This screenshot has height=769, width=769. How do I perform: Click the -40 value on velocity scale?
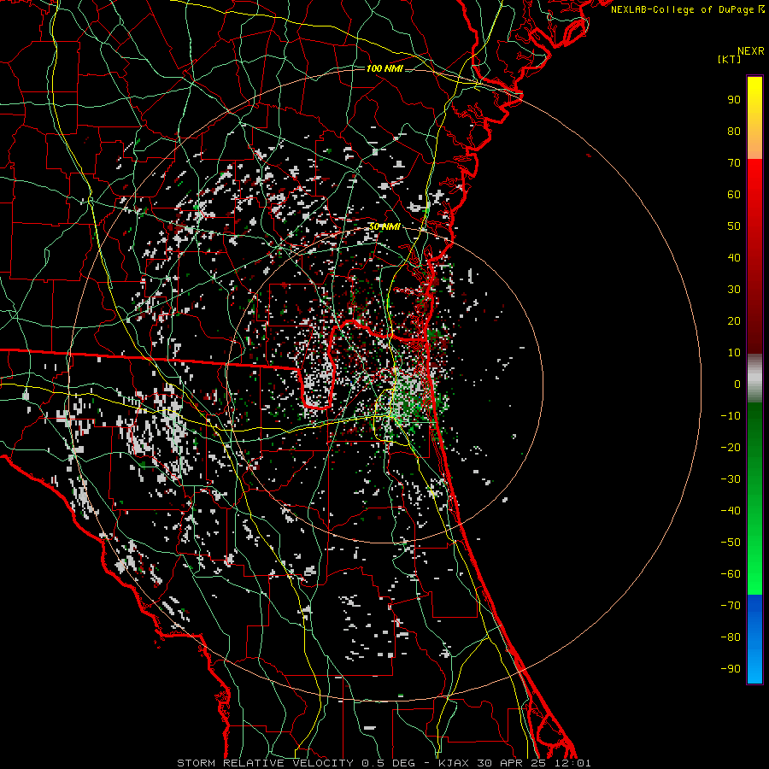(731, 511)
